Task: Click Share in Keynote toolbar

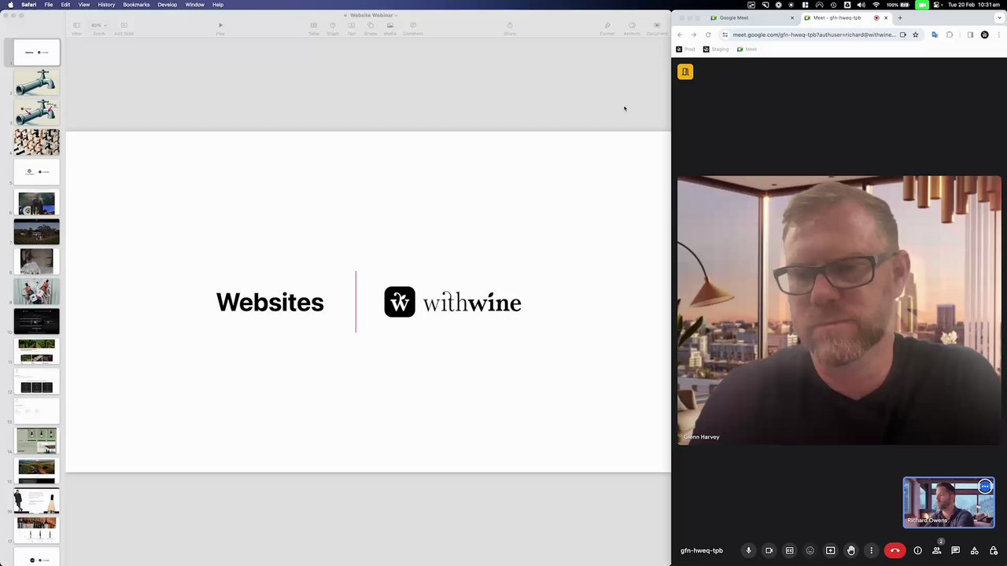Action: (510, 28)
